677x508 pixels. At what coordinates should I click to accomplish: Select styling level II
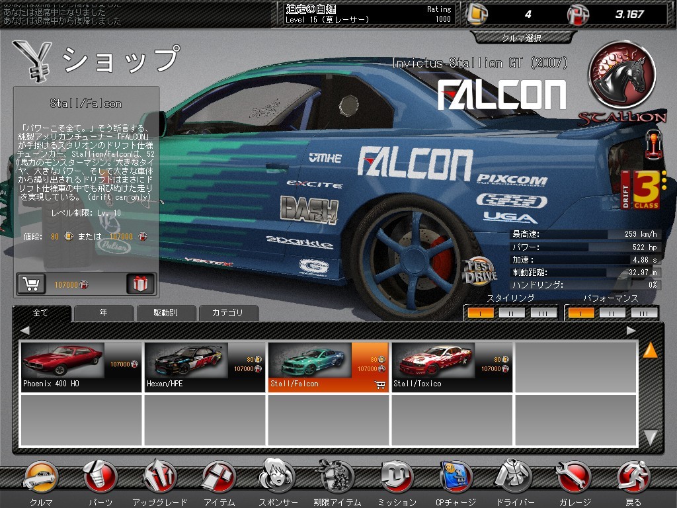(512, 313)
